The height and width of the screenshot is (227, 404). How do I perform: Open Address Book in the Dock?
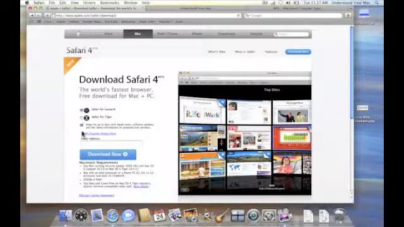pos(144,215)
